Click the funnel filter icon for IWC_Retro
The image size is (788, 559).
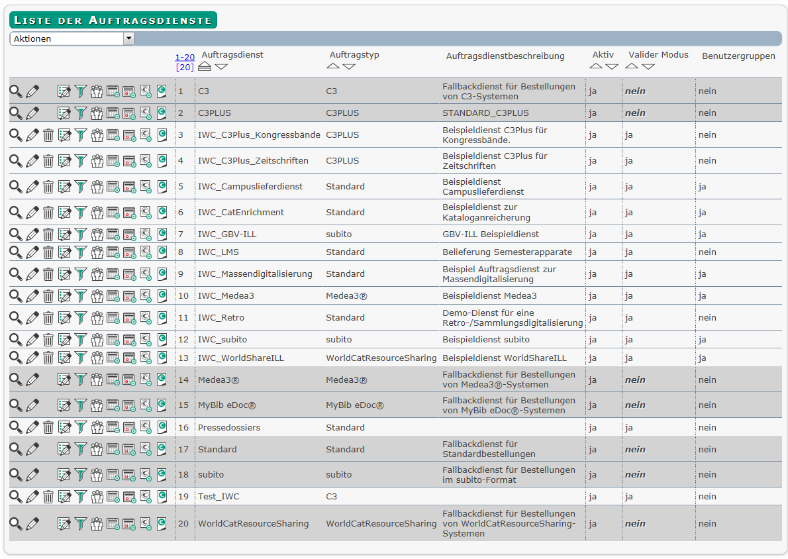(x=80, y=318)
